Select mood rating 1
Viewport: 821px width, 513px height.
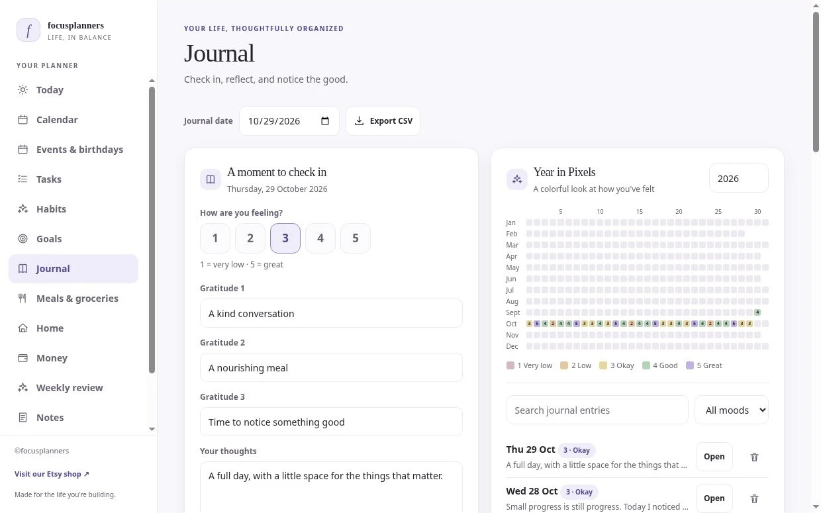pos(215,238)
